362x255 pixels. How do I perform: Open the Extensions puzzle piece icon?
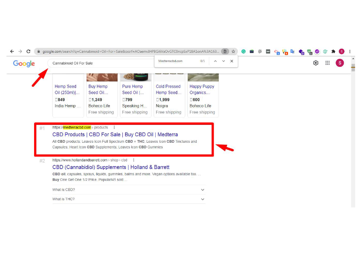[x=334, y=51]
